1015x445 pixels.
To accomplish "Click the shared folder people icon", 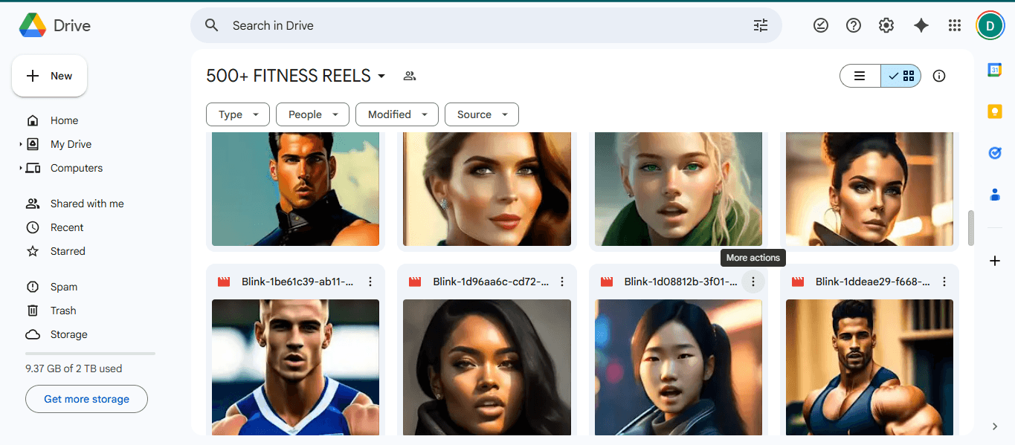I will (409, 76).
